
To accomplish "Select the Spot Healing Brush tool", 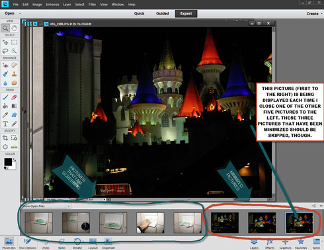I will coord(14,65).
